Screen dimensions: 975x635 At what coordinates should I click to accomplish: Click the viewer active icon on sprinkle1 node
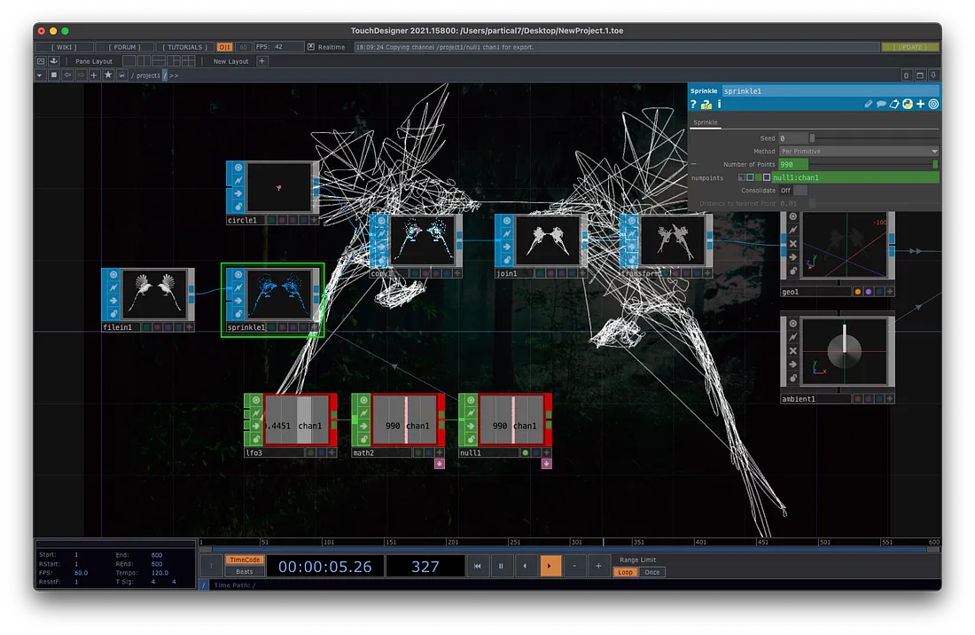tap(238, 275)
